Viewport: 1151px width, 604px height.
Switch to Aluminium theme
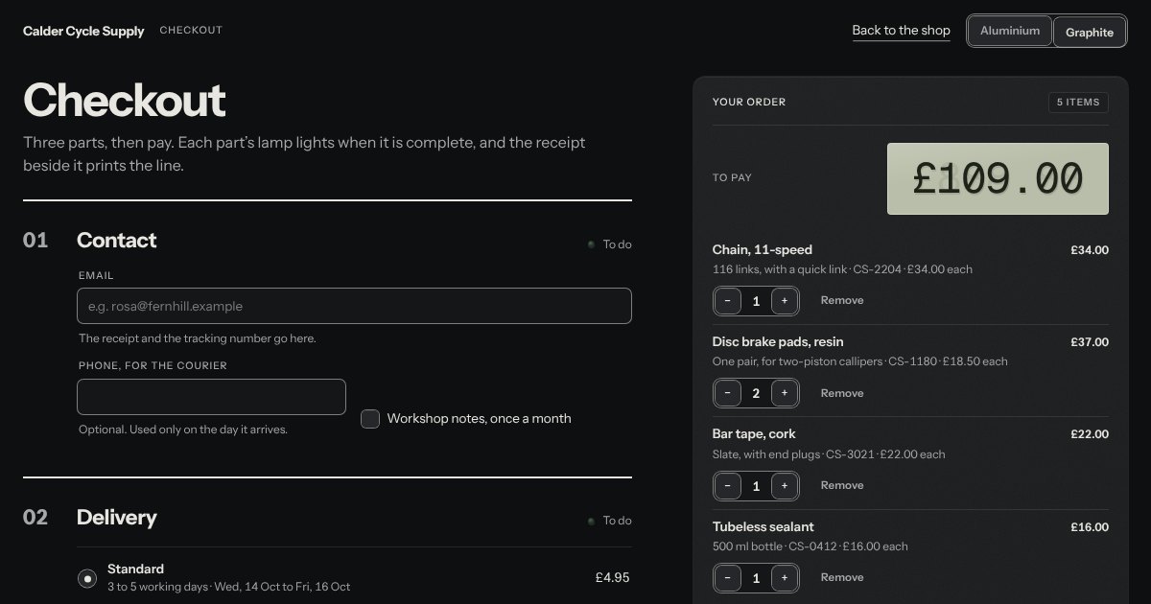click(1010, 31)
